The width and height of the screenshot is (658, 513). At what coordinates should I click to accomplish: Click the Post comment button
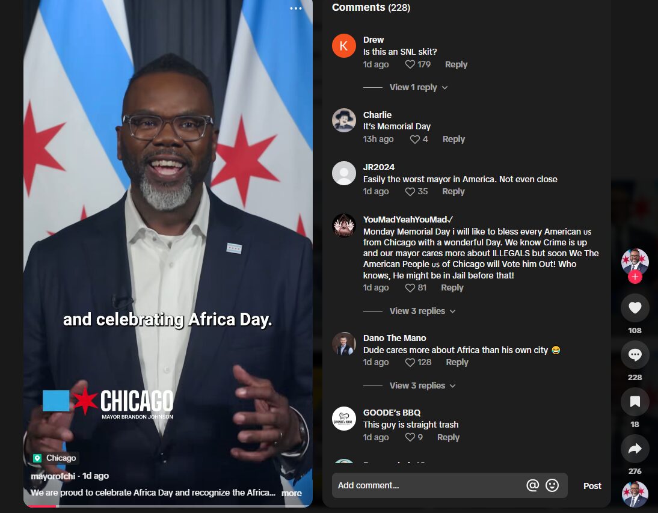pyautogui.click(x=592, y=486)
